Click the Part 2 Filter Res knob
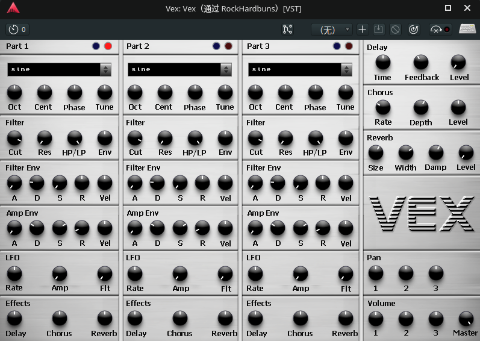The image size is (480, 341). 165,138
